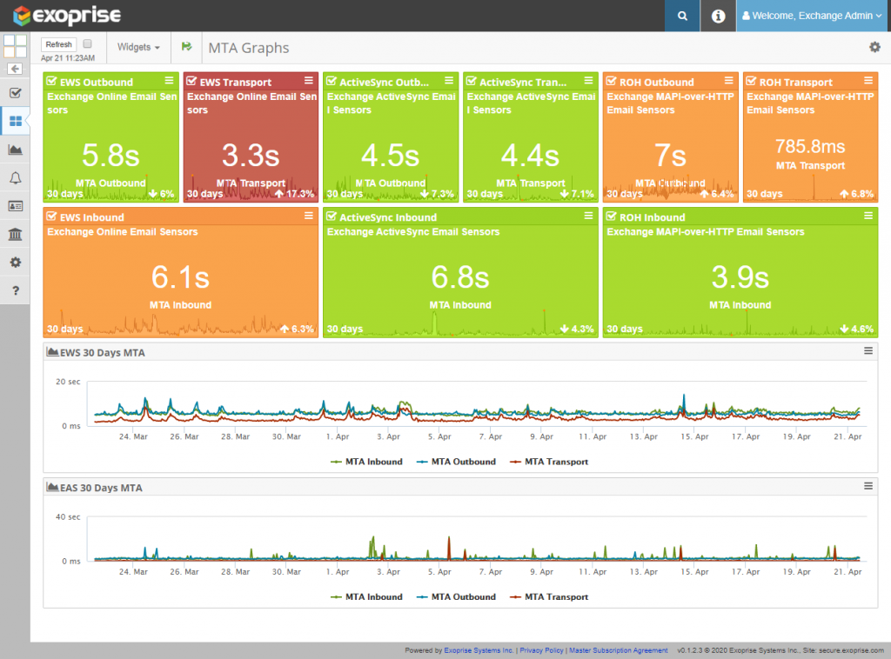
Task: Open the sensors checkmark icon in sidebar
Action: (x=14, y=93)
